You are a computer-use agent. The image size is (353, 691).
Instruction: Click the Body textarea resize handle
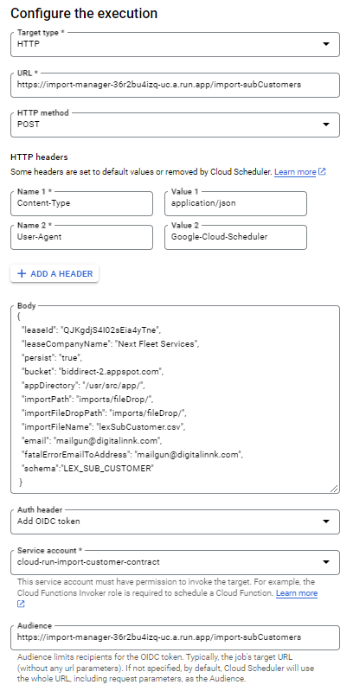tap(334, 488)
